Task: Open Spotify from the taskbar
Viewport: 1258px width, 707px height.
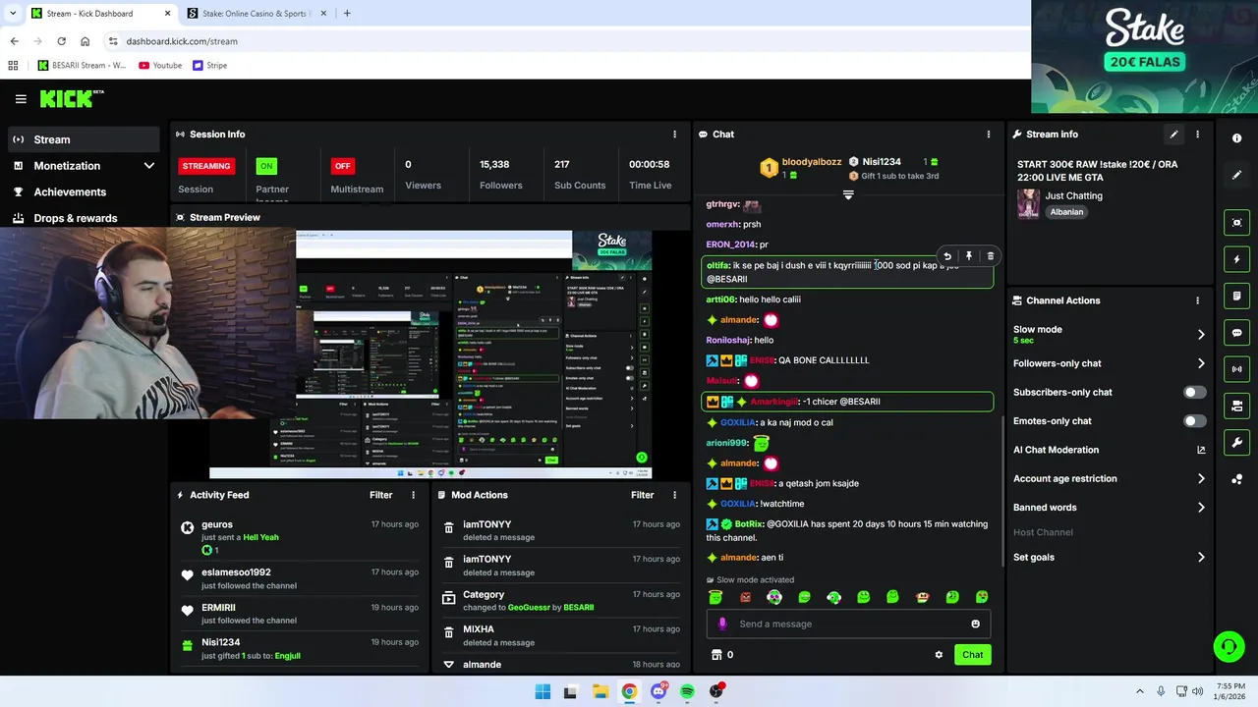Action: 687,691
